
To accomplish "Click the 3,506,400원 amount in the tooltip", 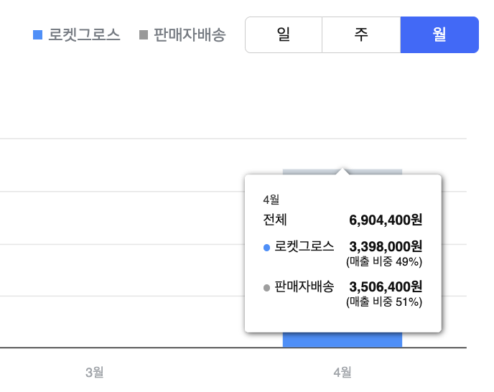I will [x=386, y=286].
